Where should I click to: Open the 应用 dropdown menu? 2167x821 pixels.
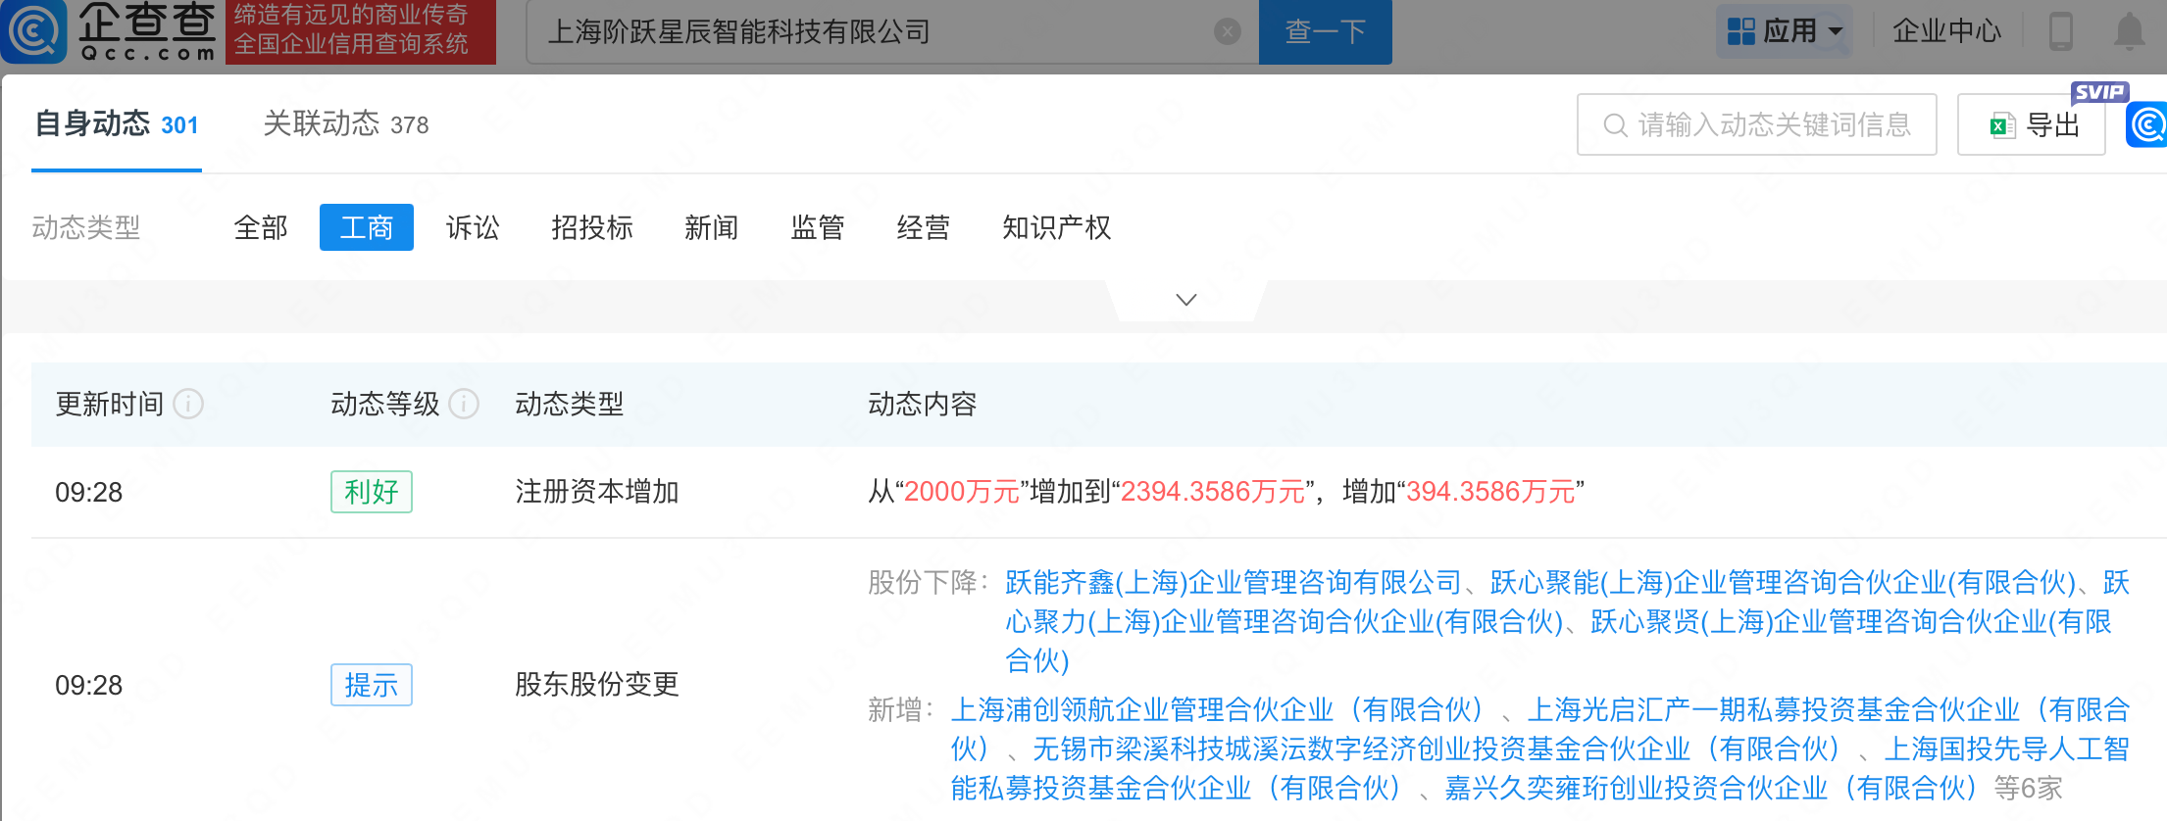pos(1785,31)
